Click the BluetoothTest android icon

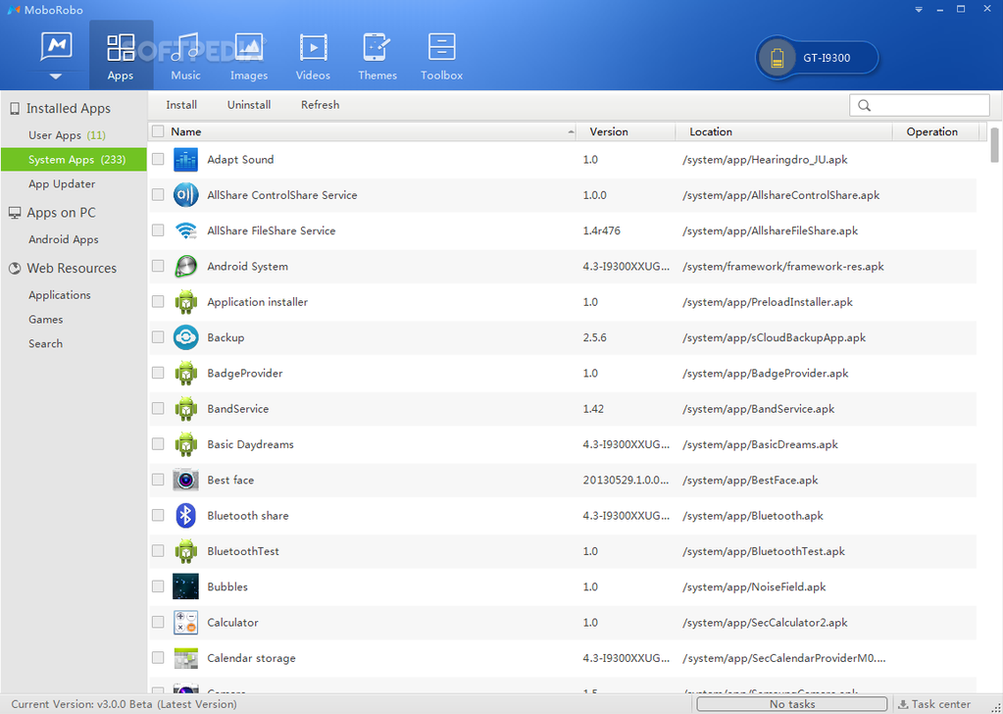tap(185, 551)
